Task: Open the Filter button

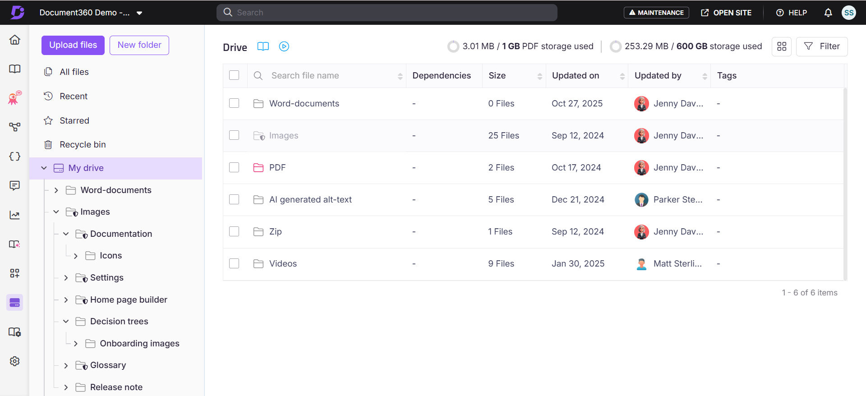Action: coord(822,46)
